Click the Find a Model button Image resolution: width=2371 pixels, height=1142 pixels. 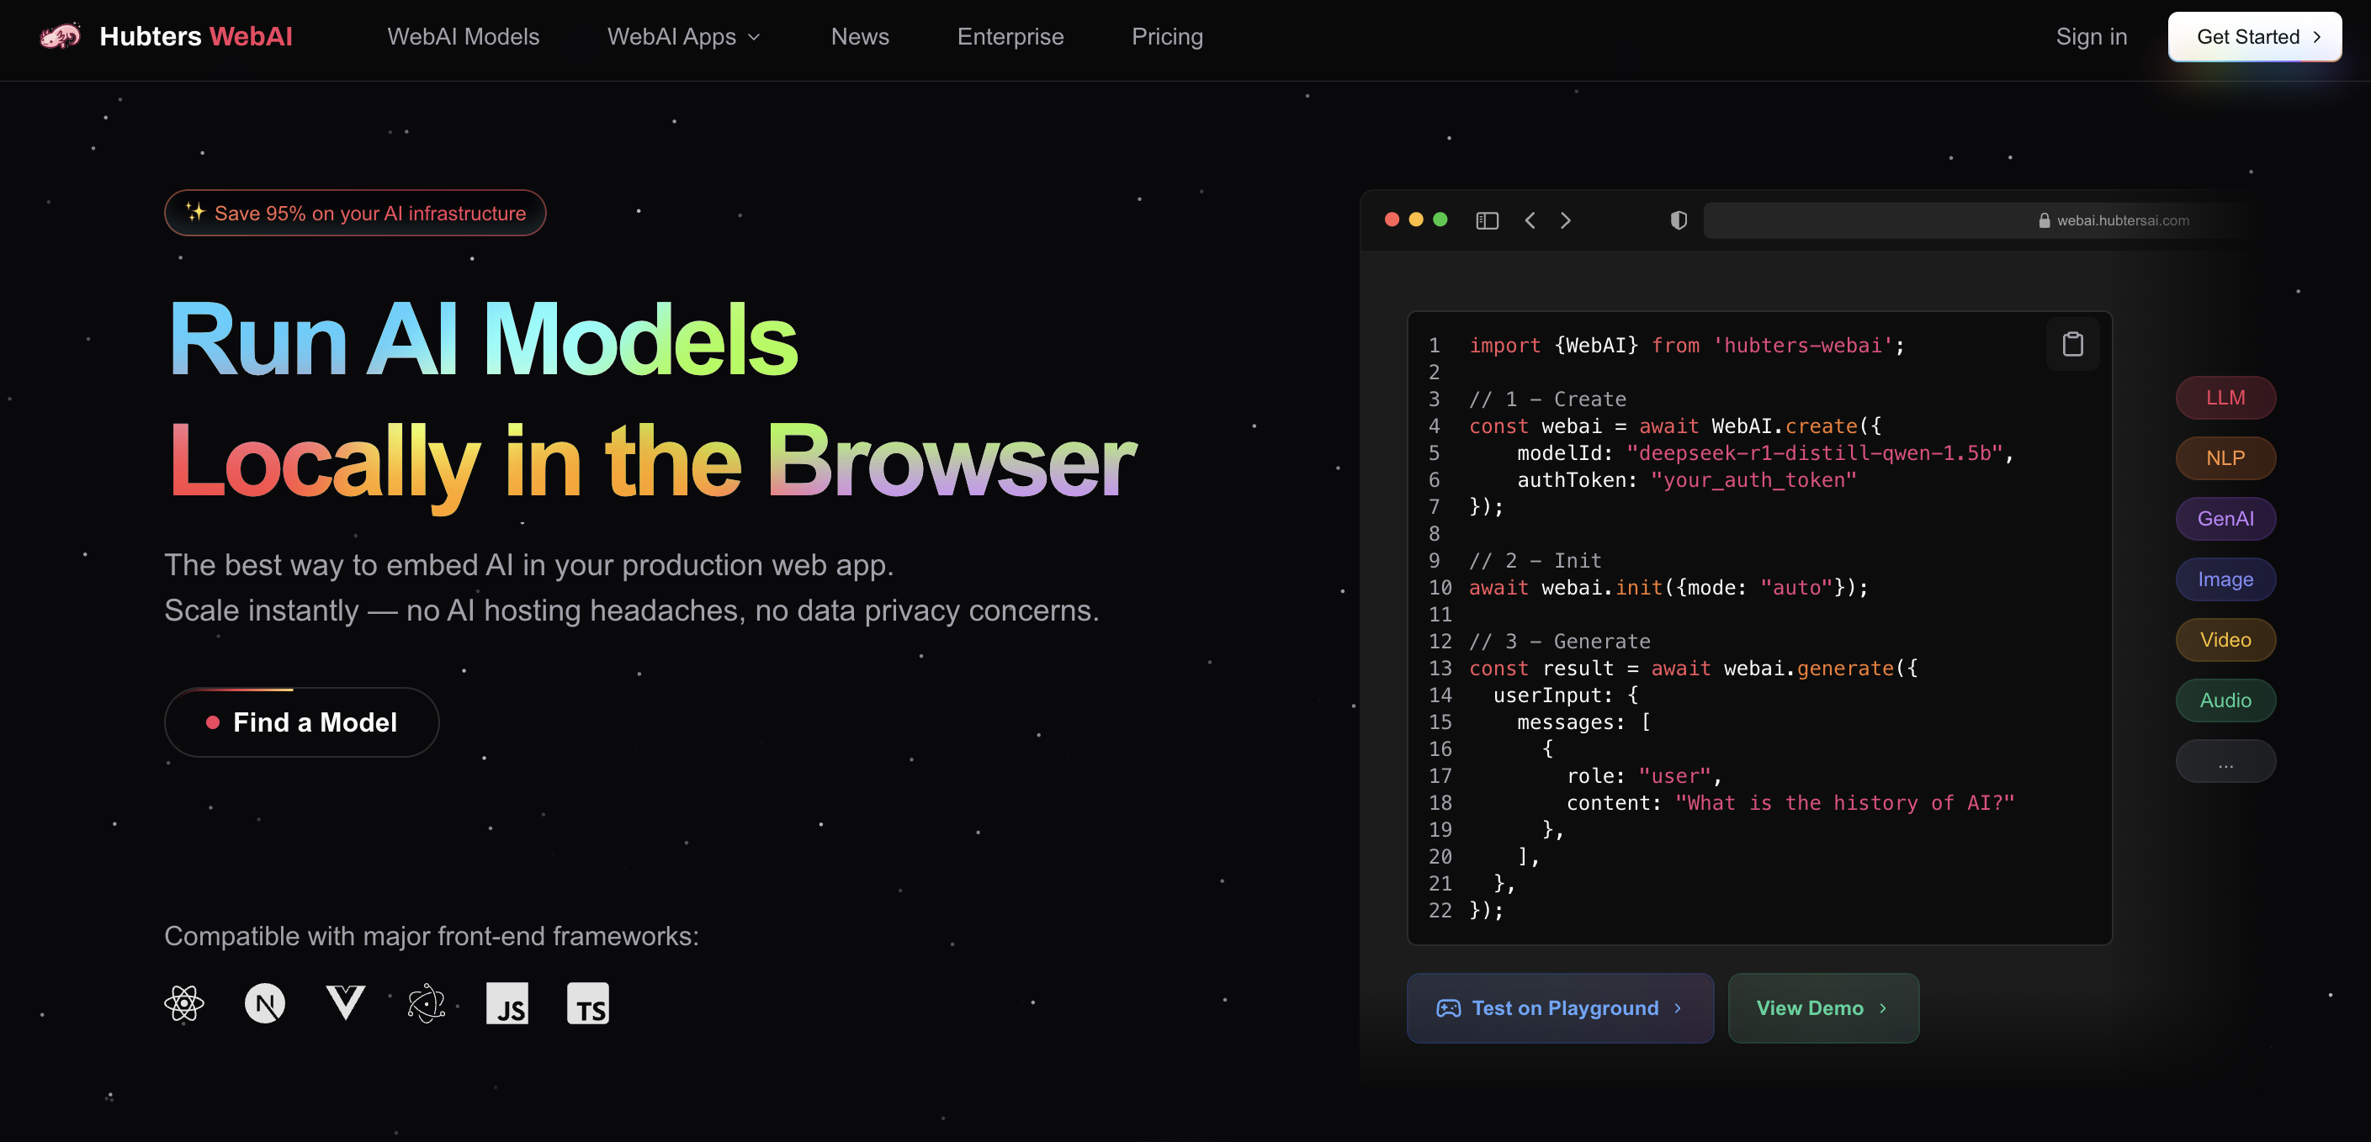pos(302,722)
